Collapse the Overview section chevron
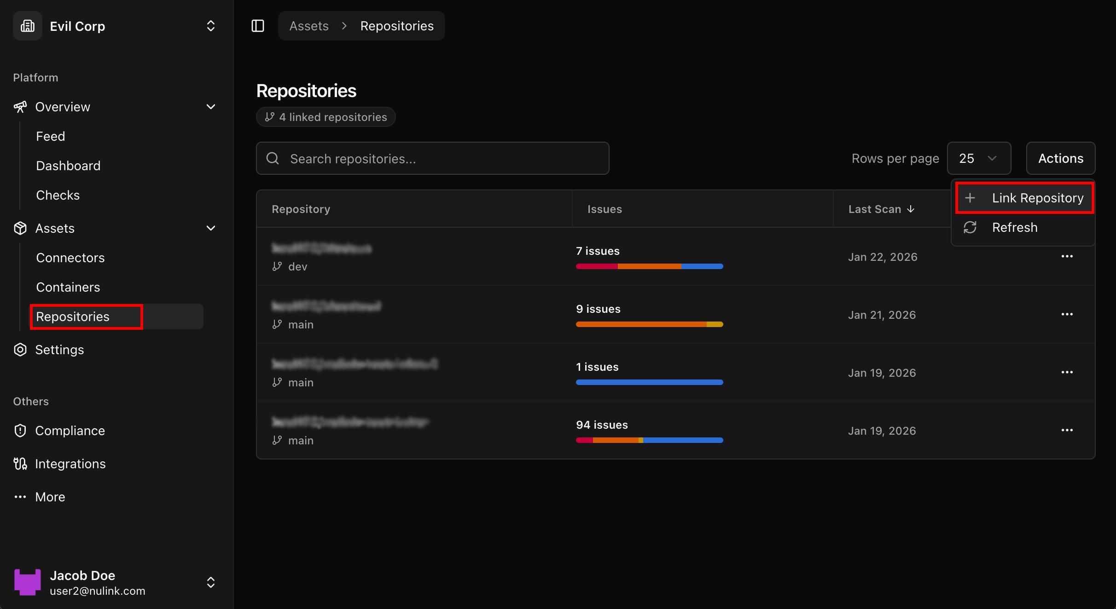Image resolution: width=1116 pixels, height=609 pixels. pos(211,107)
